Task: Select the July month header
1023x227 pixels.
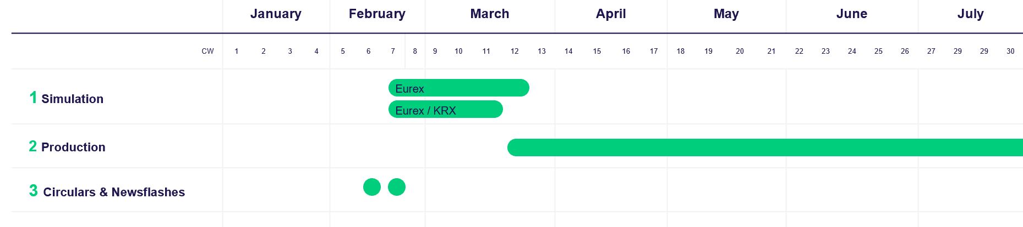Action: pos(970,14)
